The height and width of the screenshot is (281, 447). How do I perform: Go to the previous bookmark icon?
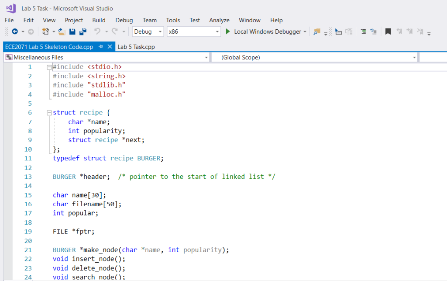[399, 31]
